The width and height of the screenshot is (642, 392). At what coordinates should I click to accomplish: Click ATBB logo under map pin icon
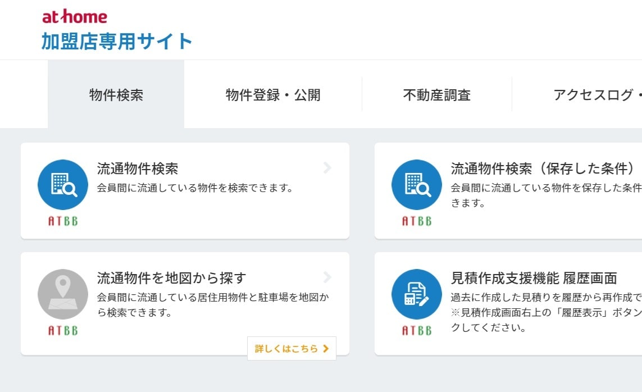coord(63,331)
